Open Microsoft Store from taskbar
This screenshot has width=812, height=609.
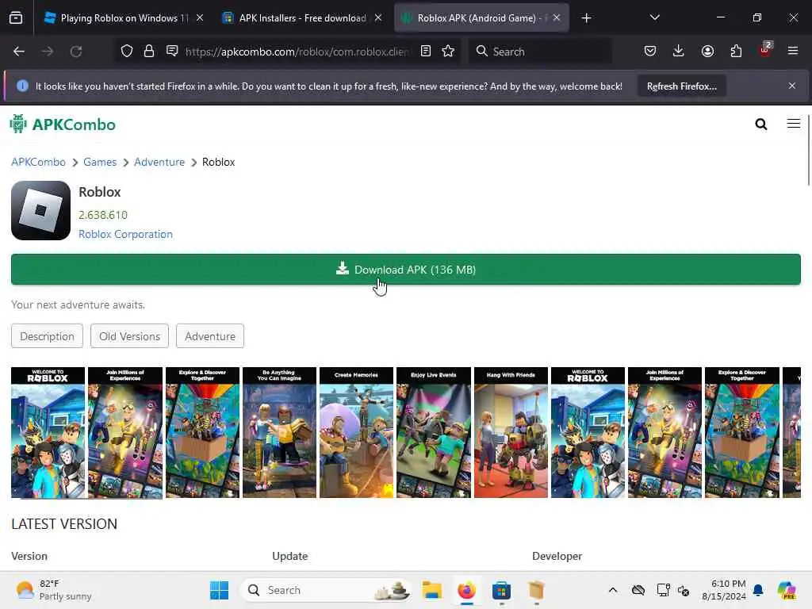coord(501,590)
